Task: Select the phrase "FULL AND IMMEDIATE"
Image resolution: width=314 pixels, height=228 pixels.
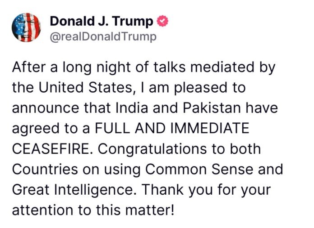Action: tap(172, 128)
